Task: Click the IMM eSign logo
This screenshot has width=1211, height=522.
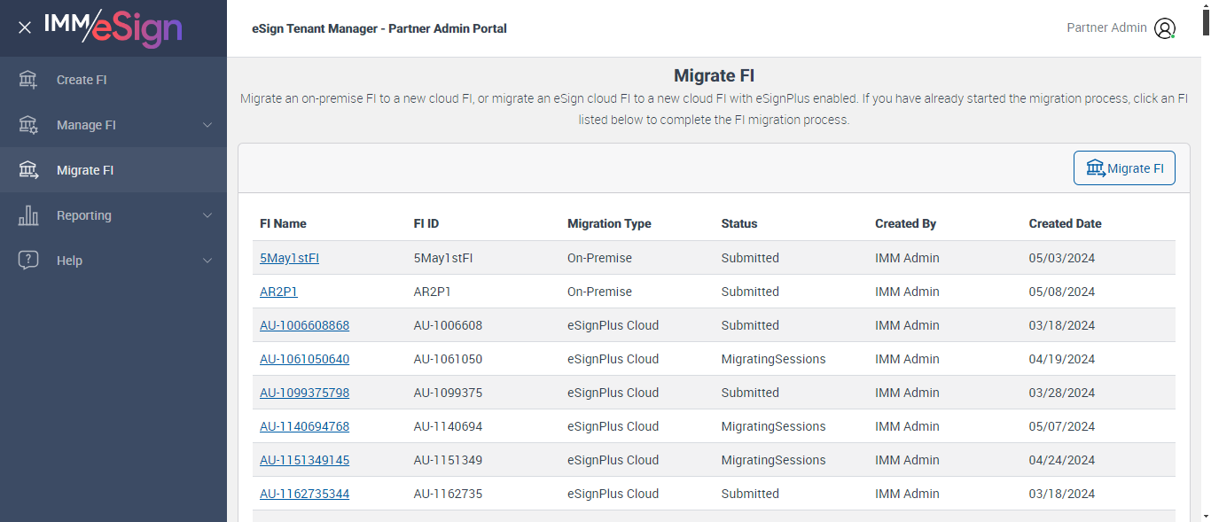Action: click(113, 27)
